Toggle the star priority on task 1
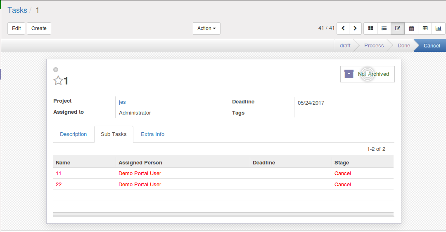The width and height of the screenshot is (446, 232). point(58,81)
